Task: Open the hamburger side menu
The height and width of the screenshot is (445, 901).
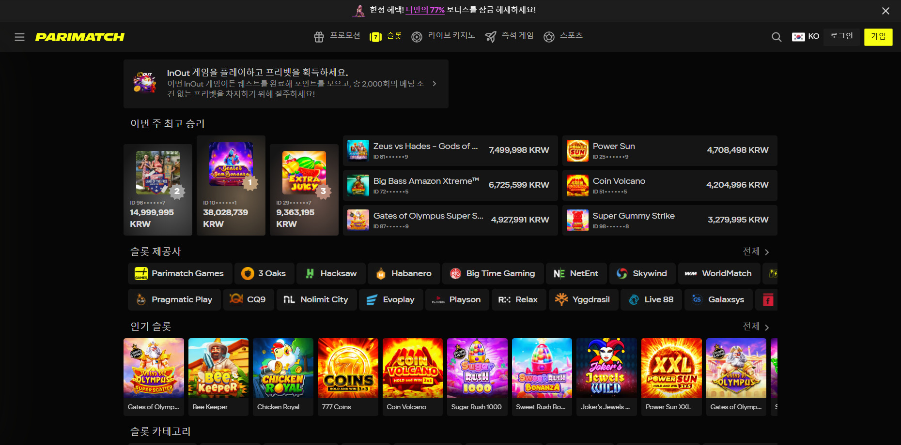Action: 19,37
